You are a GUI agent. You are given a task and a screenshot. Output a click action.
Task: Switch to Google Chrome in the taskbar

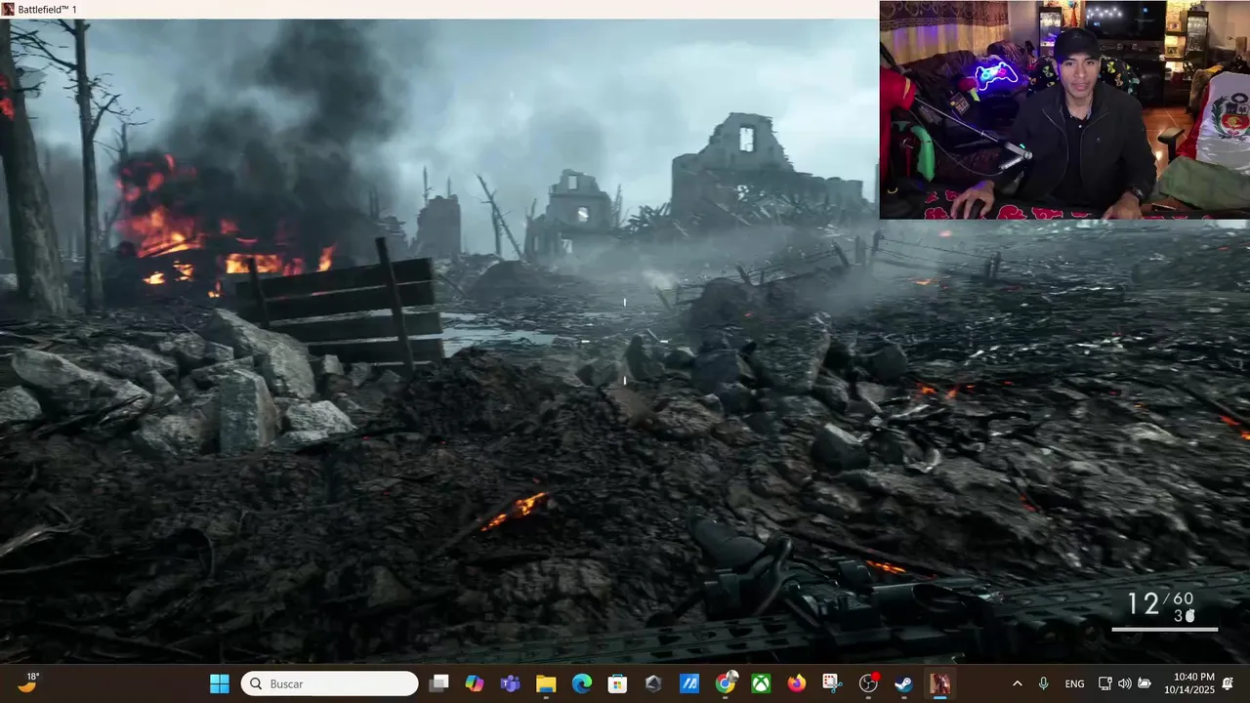coord(725,683)
